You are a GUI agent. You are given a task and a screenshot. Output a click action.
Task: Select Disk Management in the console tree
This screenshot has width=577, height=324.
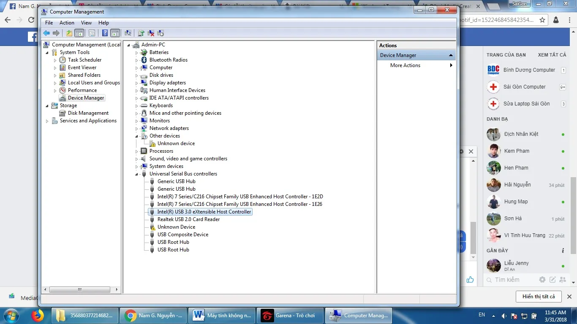click(88, 113)
